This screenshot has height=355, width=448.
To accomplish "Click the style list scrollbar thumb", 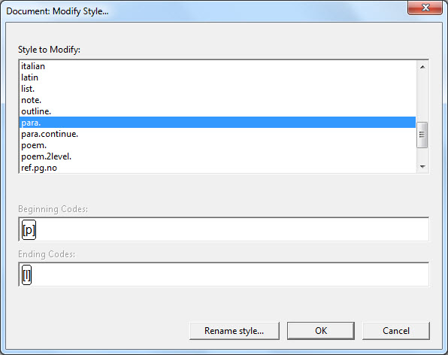I will (422, 135).
